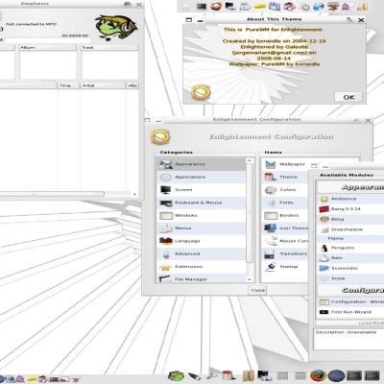Select the Snow module
Screen dimensions: 384x384
pos(350,278)
